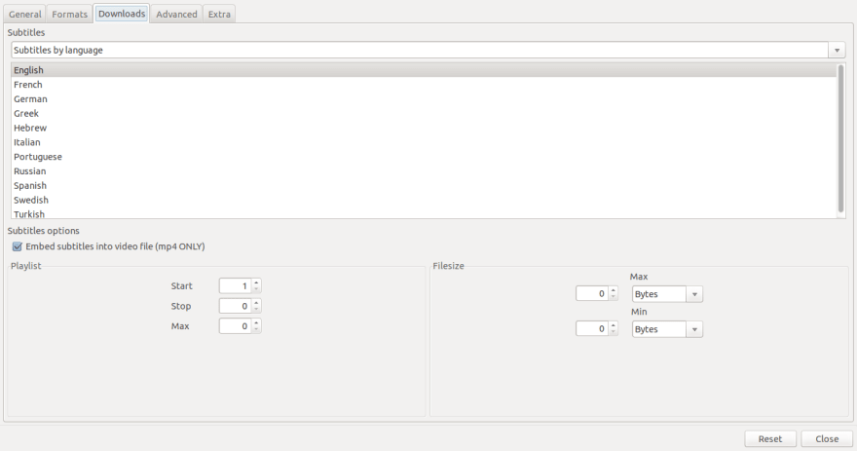Select English in the subtitles language list

click(x=424, y=70)
